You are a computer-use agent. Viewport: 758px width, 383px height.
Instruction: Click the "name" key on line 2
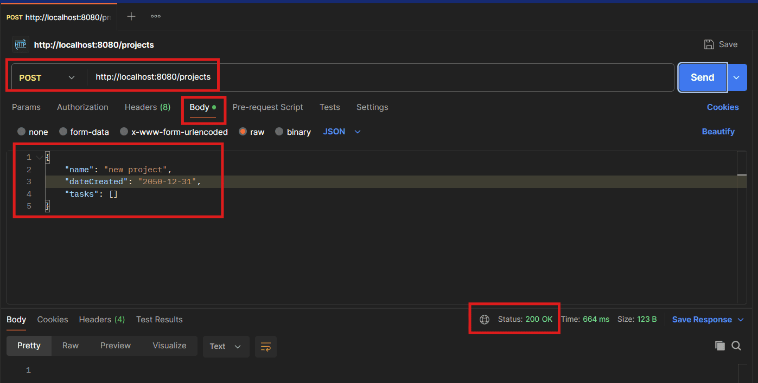(x=79, y=170)
